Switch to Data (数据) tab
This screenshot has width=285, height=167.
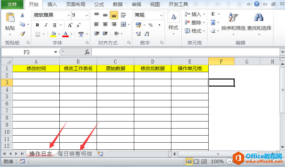[118, 4]
